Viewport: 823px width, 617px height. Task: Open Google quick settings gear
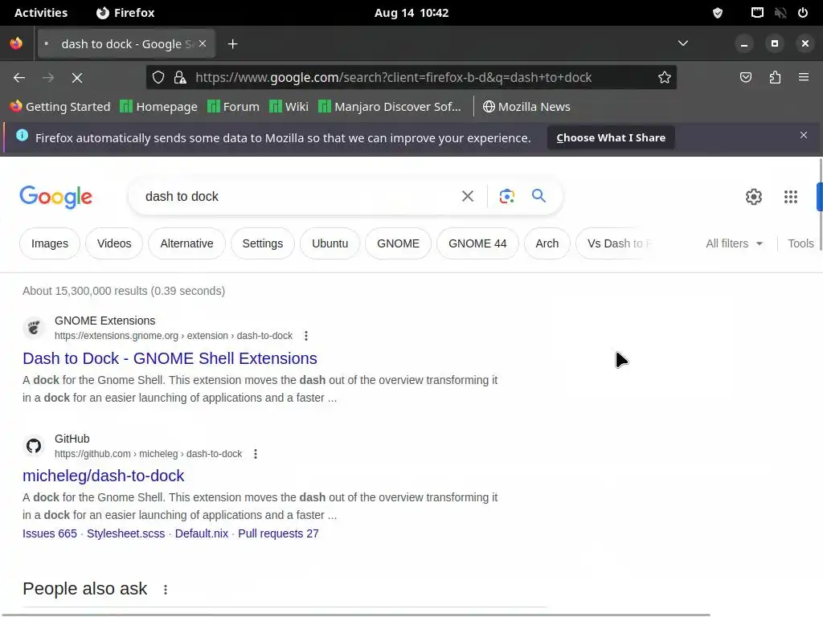tap(754, 197)
